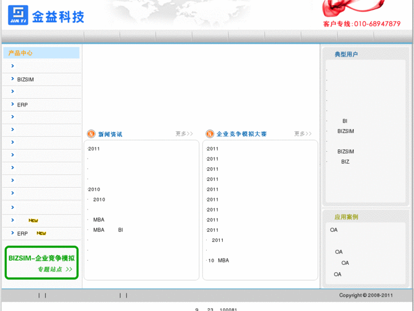The width and height of the screenshot is (414, 311).
Task: Click the 企业竞争模拟大赛 heading
Action: tap(241, 134)
